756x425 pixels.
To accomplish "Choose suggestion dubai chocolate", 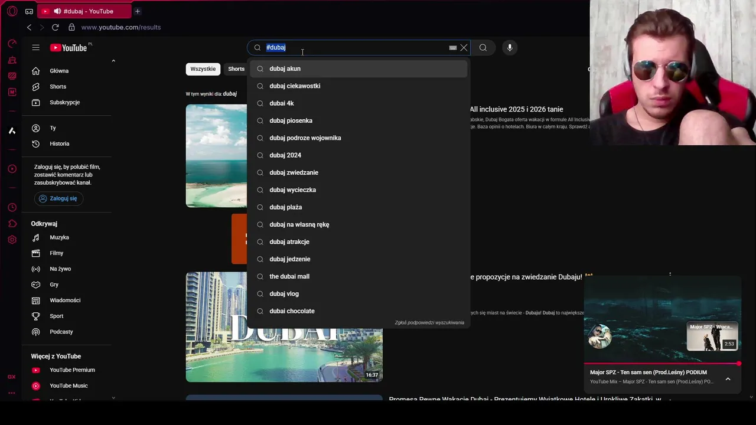I will coord(359,311).
